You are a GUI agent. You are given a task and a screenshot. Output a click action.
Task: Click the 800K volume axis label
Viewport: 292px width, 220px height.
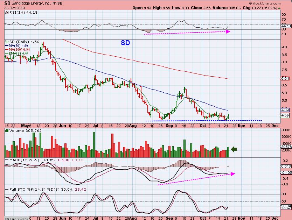click(286, 130)
